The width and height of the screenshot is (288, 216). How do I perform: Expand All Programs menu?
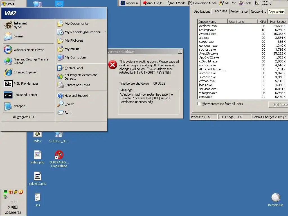24,117
